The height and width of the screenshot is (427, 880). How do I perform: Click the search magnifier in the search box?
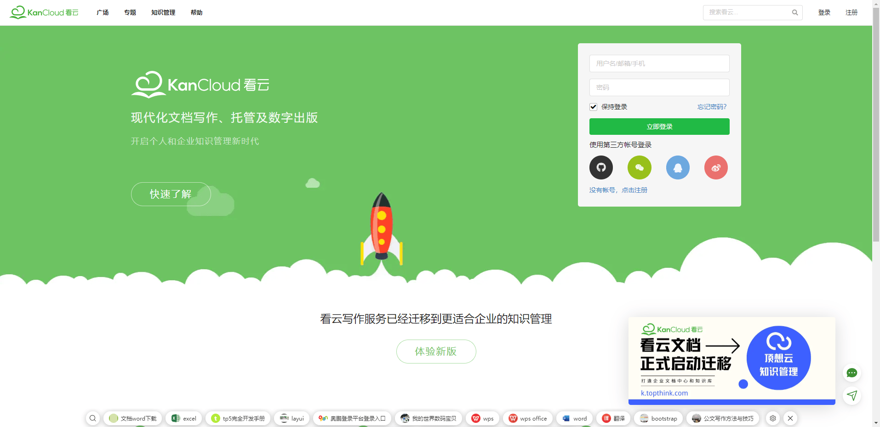(x=795, y=12)
